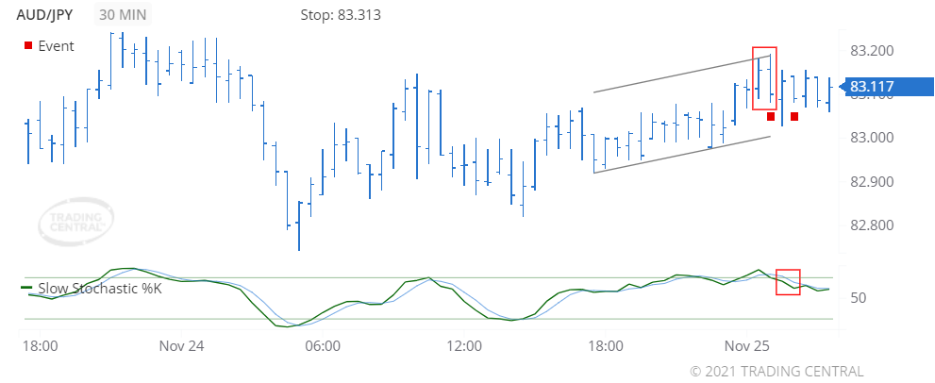The height and width of the screenshot is (383, 935).
Task: Click the 82.800 price axis label
Action: pos(872,225)
